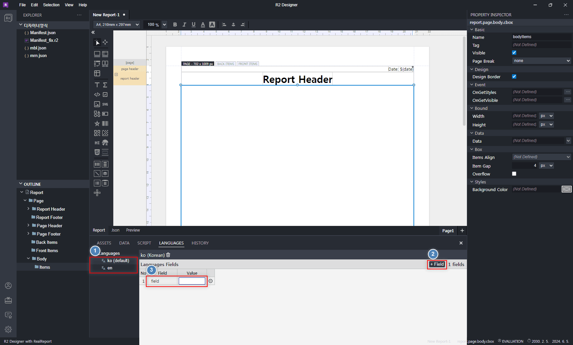
Task: Insert the table grid item
Action: 97,73
